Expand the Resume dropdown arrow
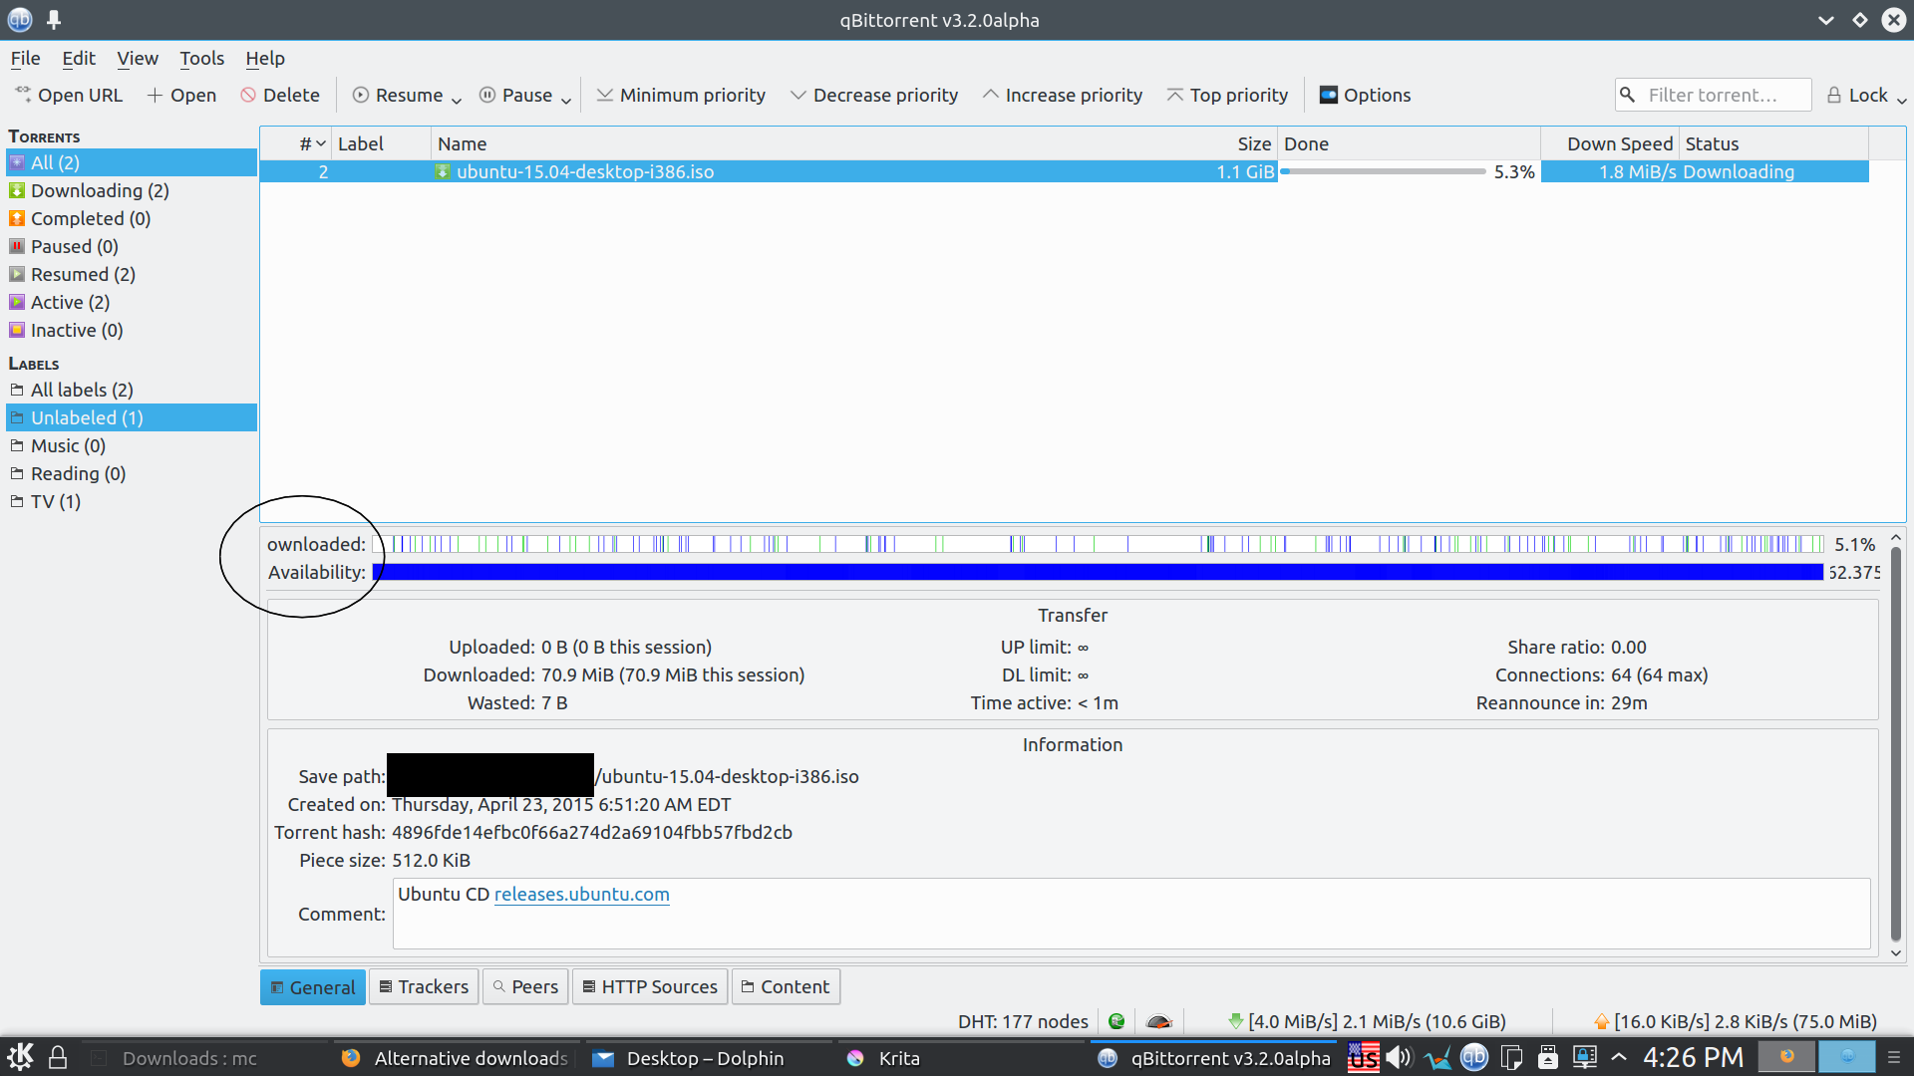1914x1076 pixels. (x=457, y=99)
